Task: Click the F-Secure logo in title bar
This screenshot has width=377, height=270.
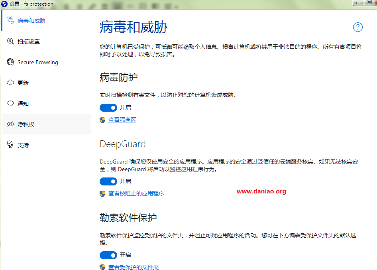Action: pyautogui.click(x=4, y=4)
